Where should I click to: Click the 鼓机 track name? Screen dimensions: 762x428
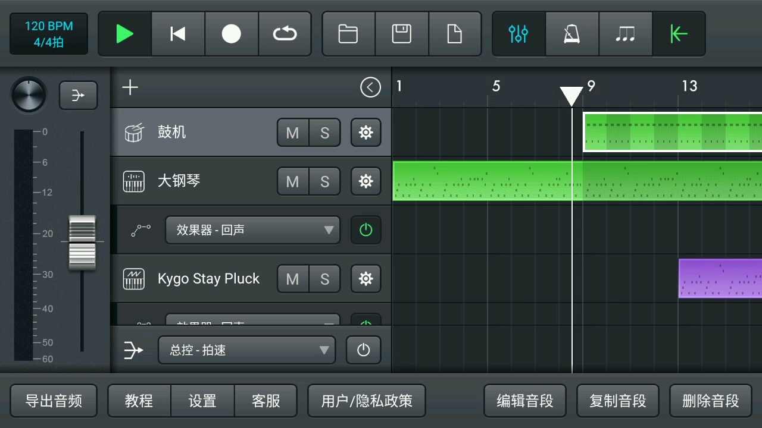(172, 132)
